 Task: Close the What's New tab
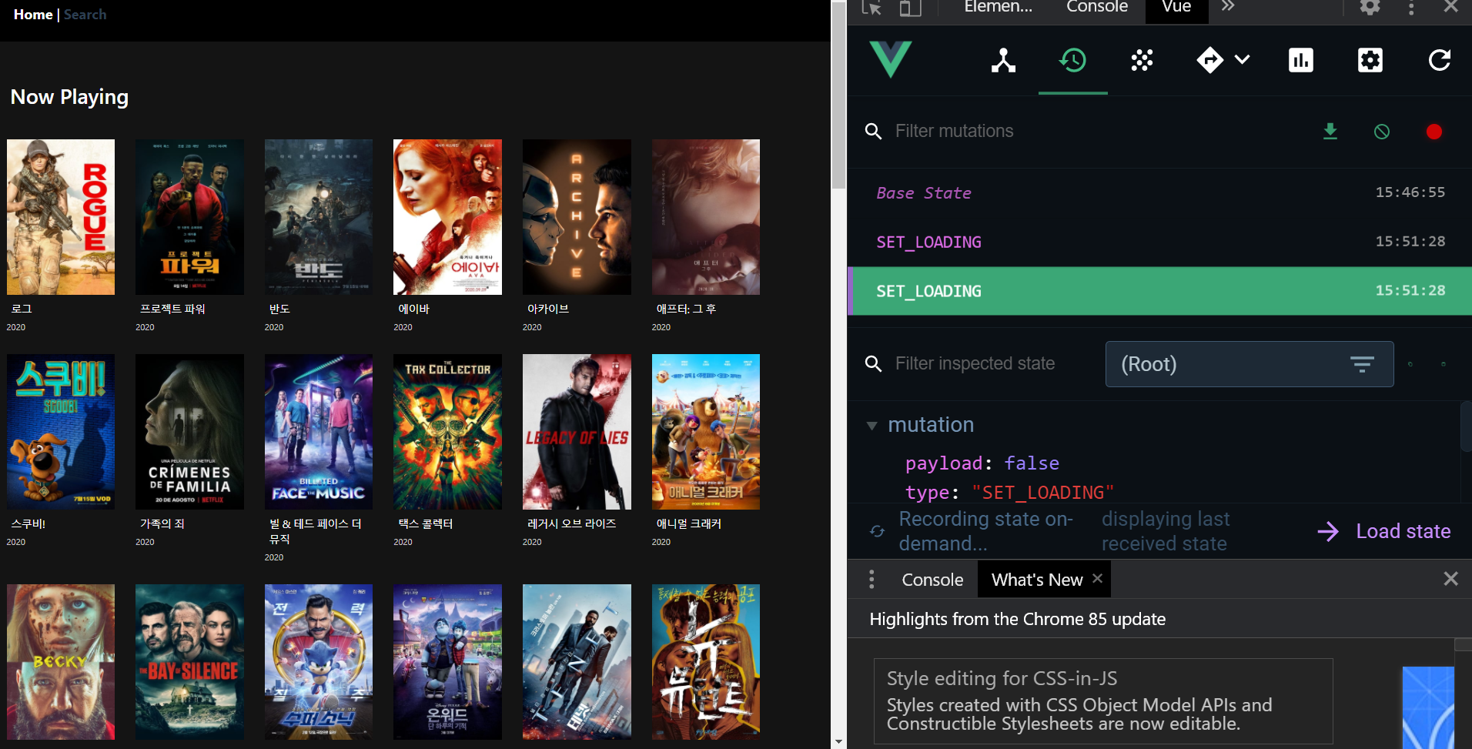click(x=1097, y=578)
